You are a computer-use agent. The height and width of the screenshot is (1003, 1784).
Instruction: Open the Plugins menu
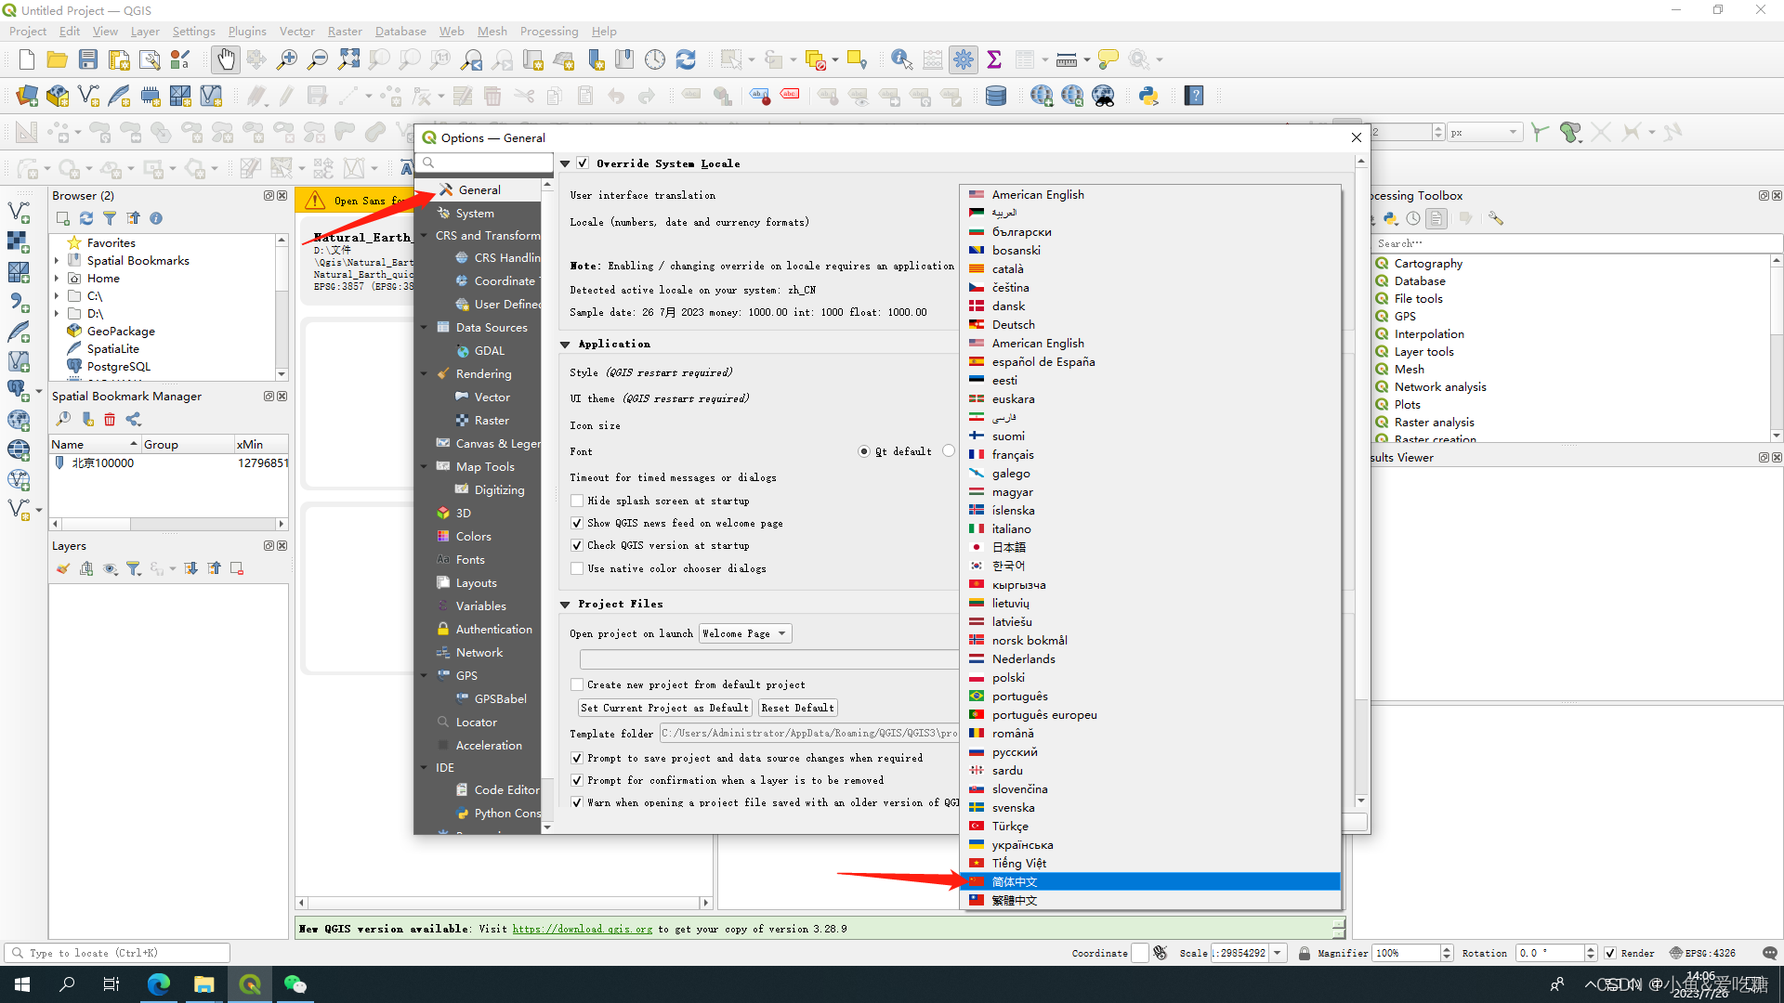click(247, 31)
